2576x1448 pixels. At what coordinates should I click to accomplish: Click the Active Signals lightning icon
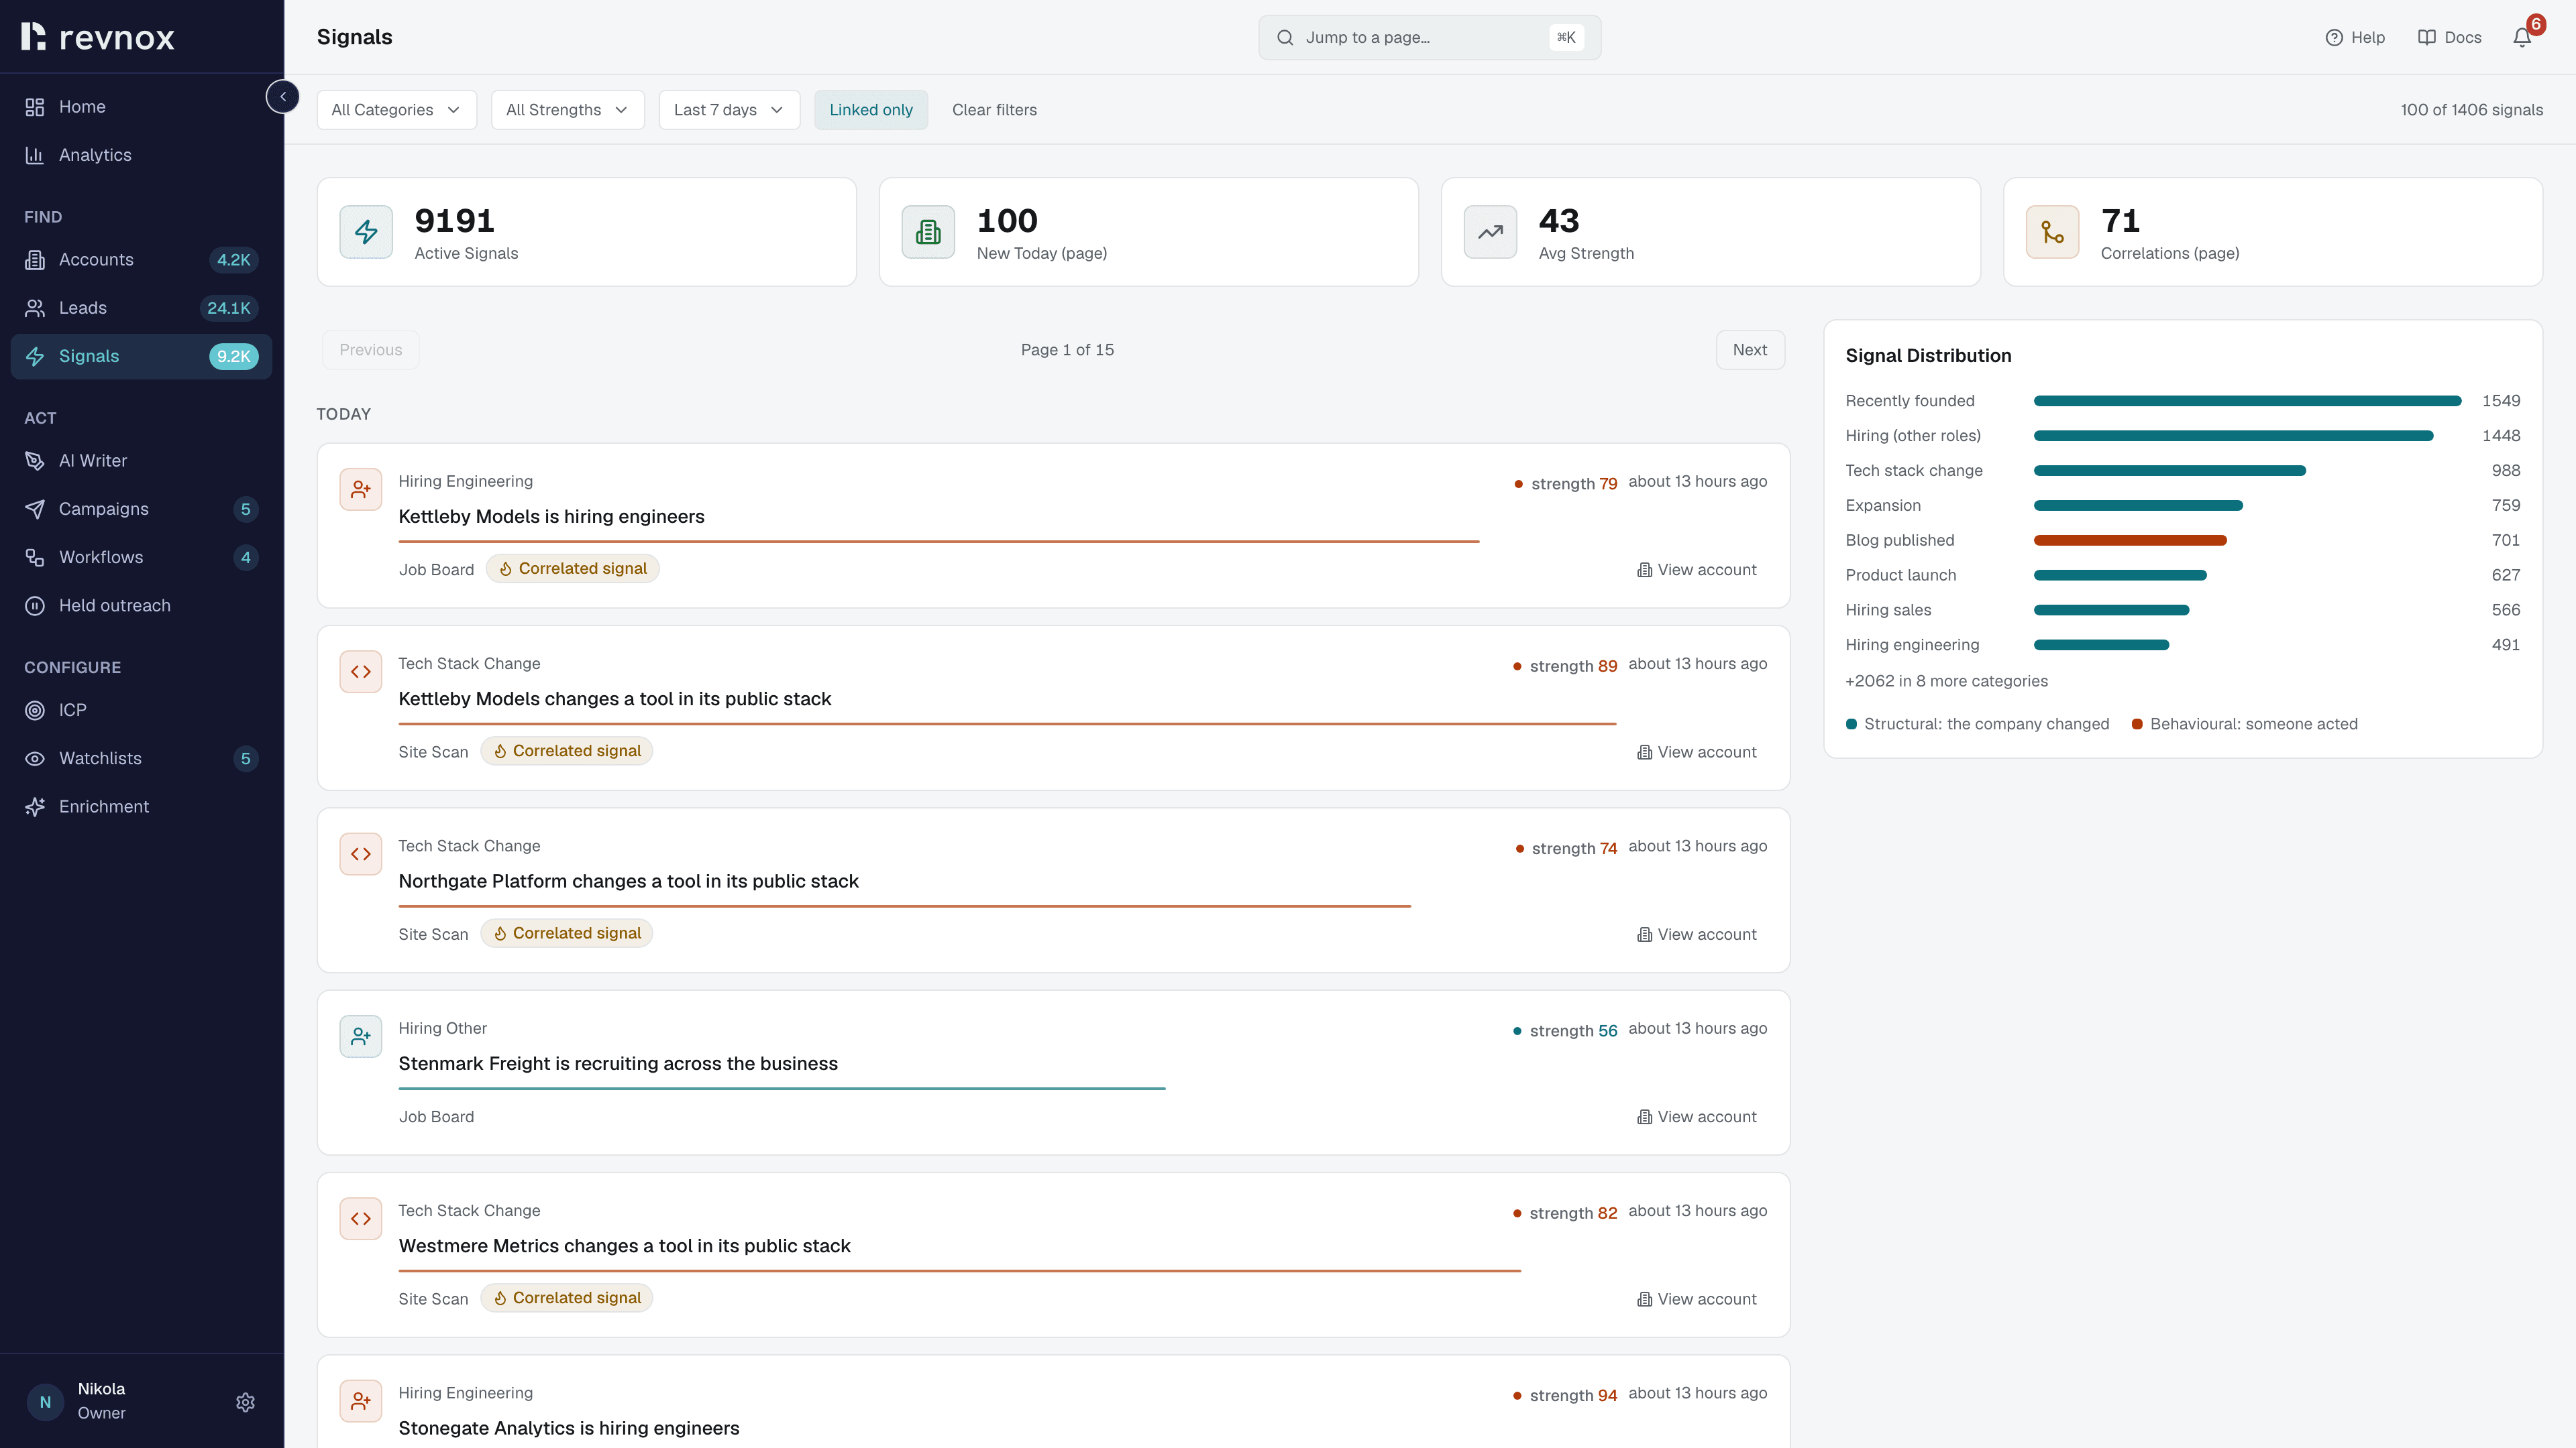[366, 232]
